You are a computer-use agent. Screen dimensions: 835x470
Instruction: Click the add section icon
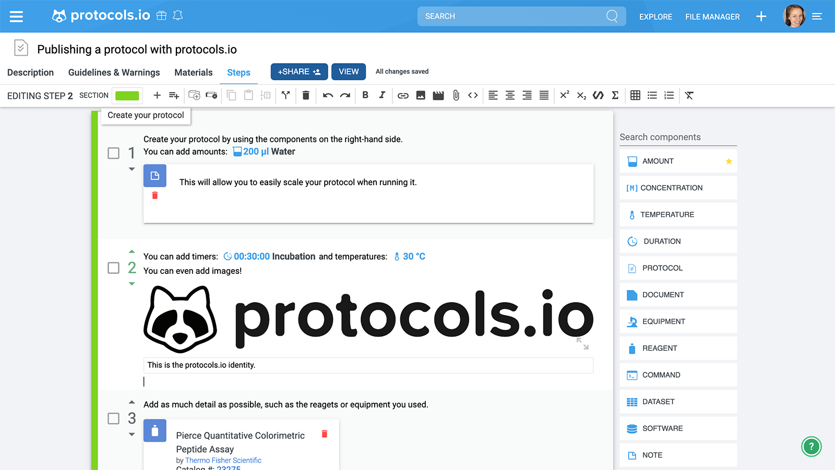click(x=174, y=95)
